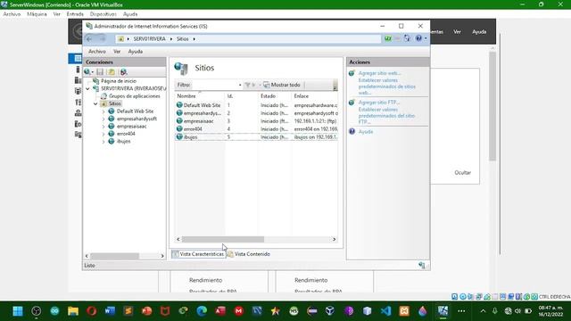The height and width of the screenshot is (321, 571).
Task: Click the Agregar sitio web globe icon
Action: pyautogui.click(x=352, y=73)
